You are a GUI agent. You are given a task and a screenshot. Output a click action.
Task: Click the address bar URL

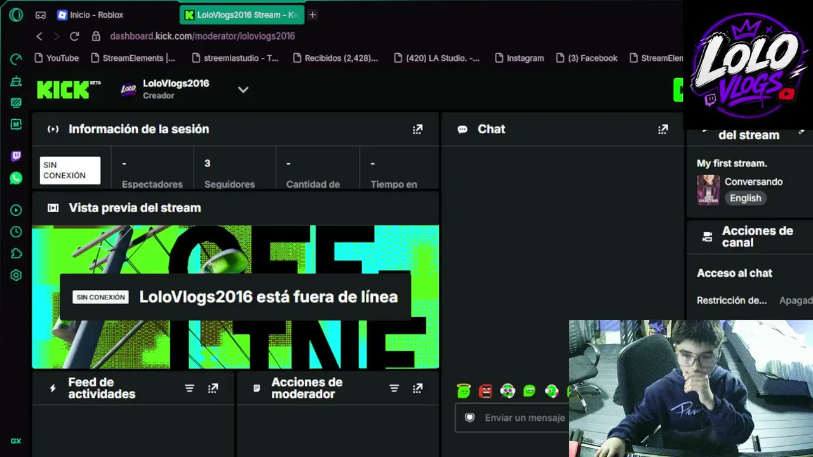(203, 36)
